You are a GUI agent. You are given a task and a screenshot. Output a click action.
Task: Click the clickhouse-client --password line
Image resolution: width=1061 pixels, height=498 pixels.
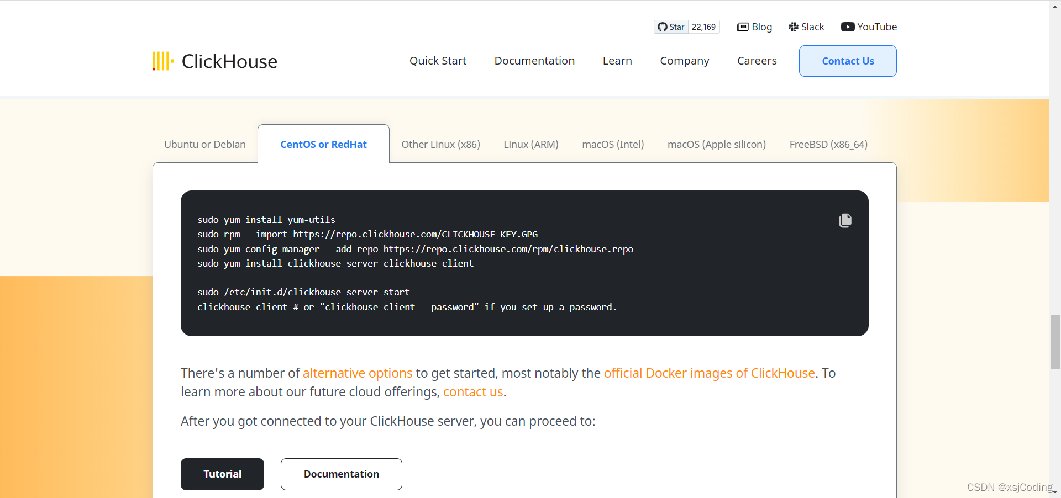tap(407, 307)
